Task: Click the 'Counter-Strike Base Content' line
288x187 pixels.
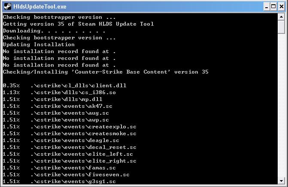Action: (x=106, y=72)
